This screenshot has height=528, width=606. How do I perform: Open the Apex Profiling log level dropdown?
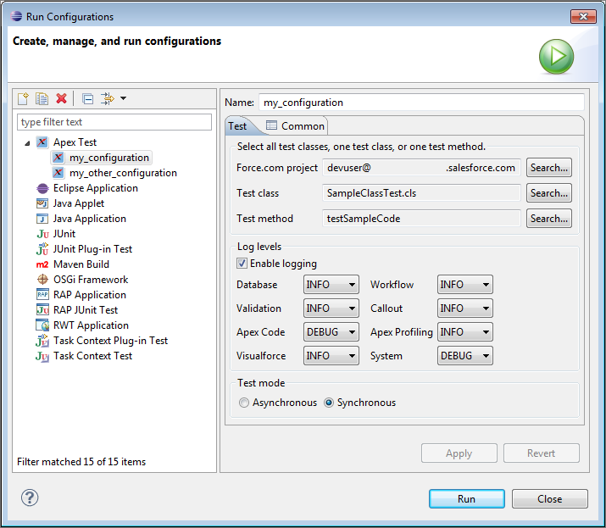pos(465,332)
